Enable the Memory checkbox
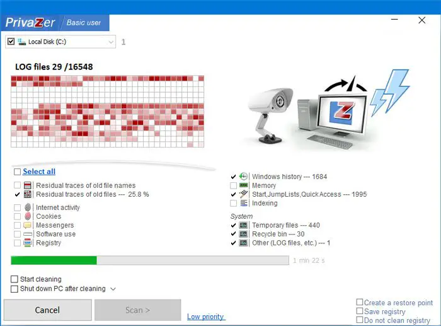This screenshot has height=326, width=441. pyautogui.click(x=233, y=185)
